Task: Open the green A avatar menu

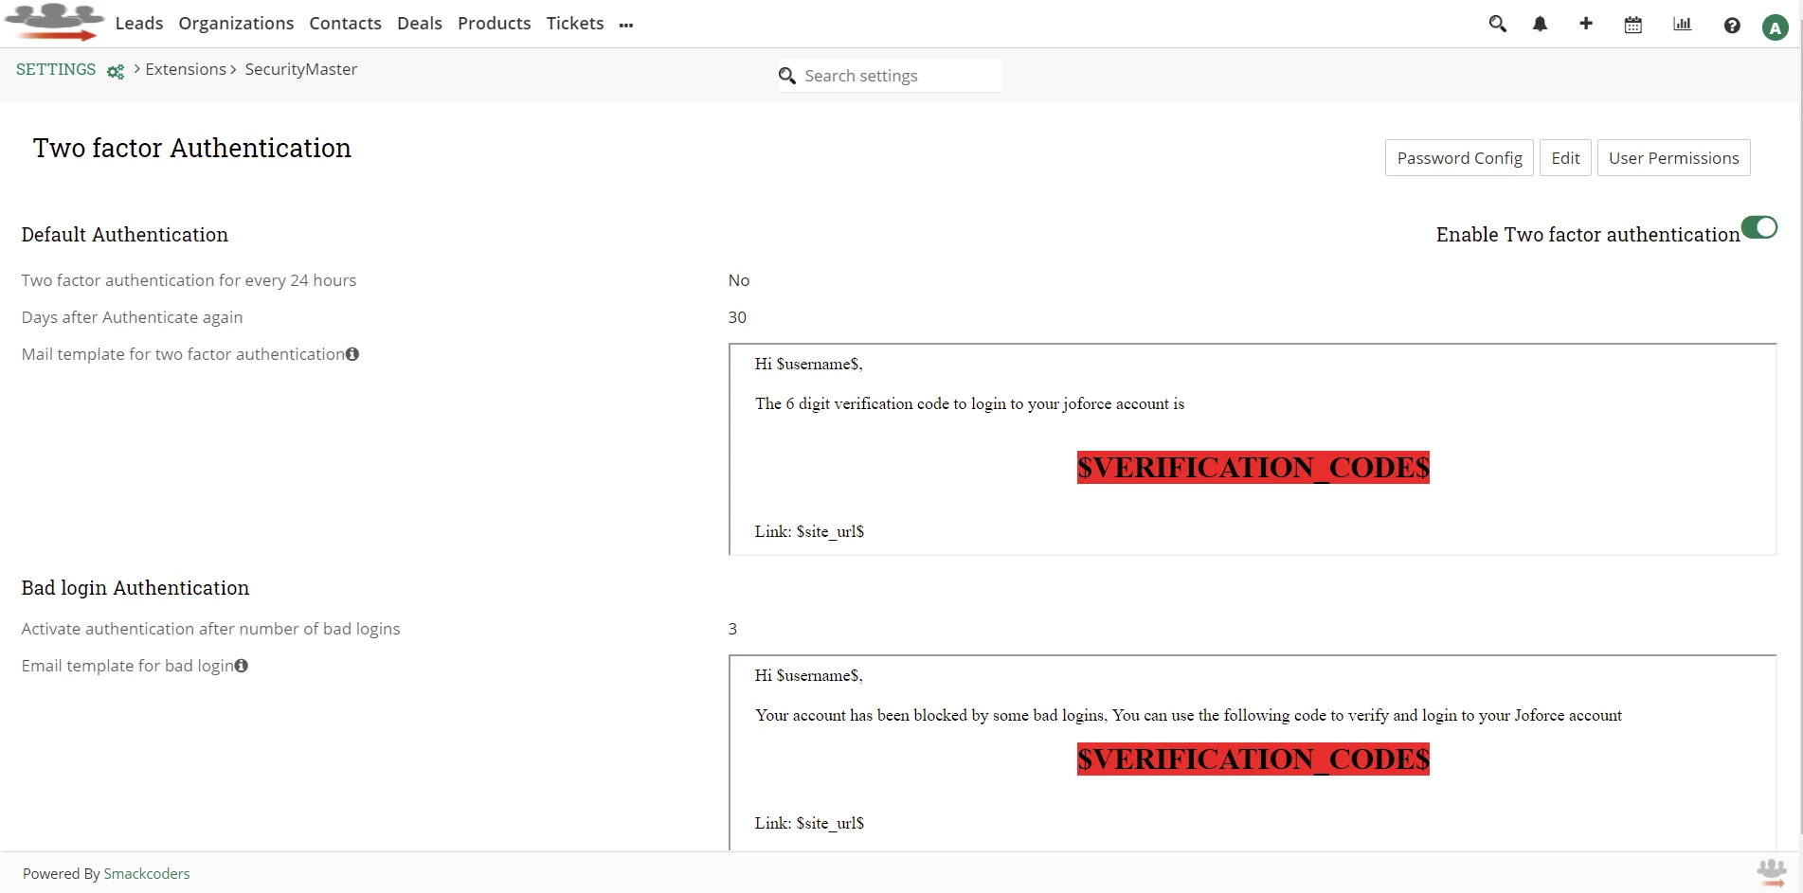Action: [x=1775, y=27]
